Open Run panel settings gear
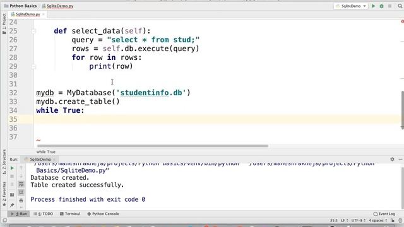404x227 pixels. 392,160
